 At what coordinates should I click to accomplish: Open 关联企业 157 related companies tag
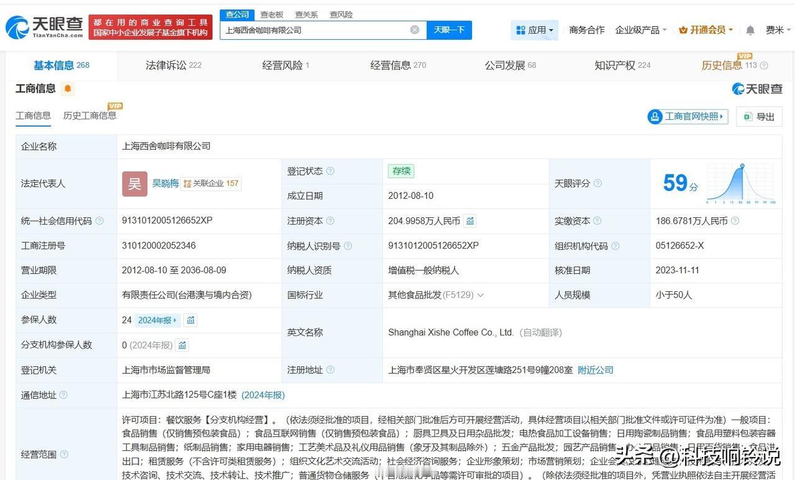pyautogui.click(x=211, y=183)
